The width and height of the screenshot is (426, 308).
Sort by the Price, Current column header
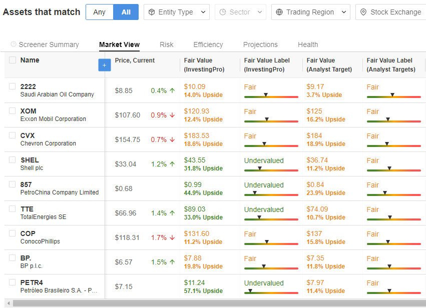point(135,60)
